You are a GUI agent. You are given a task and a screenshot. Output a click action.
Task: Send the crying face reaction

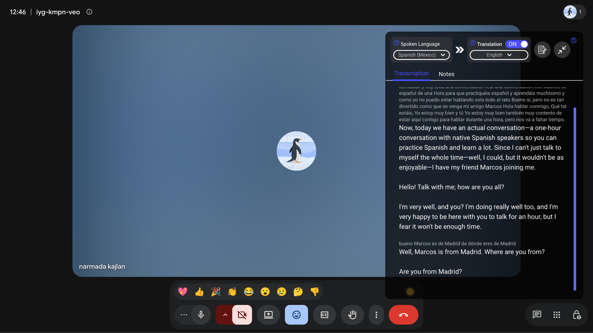282,292
